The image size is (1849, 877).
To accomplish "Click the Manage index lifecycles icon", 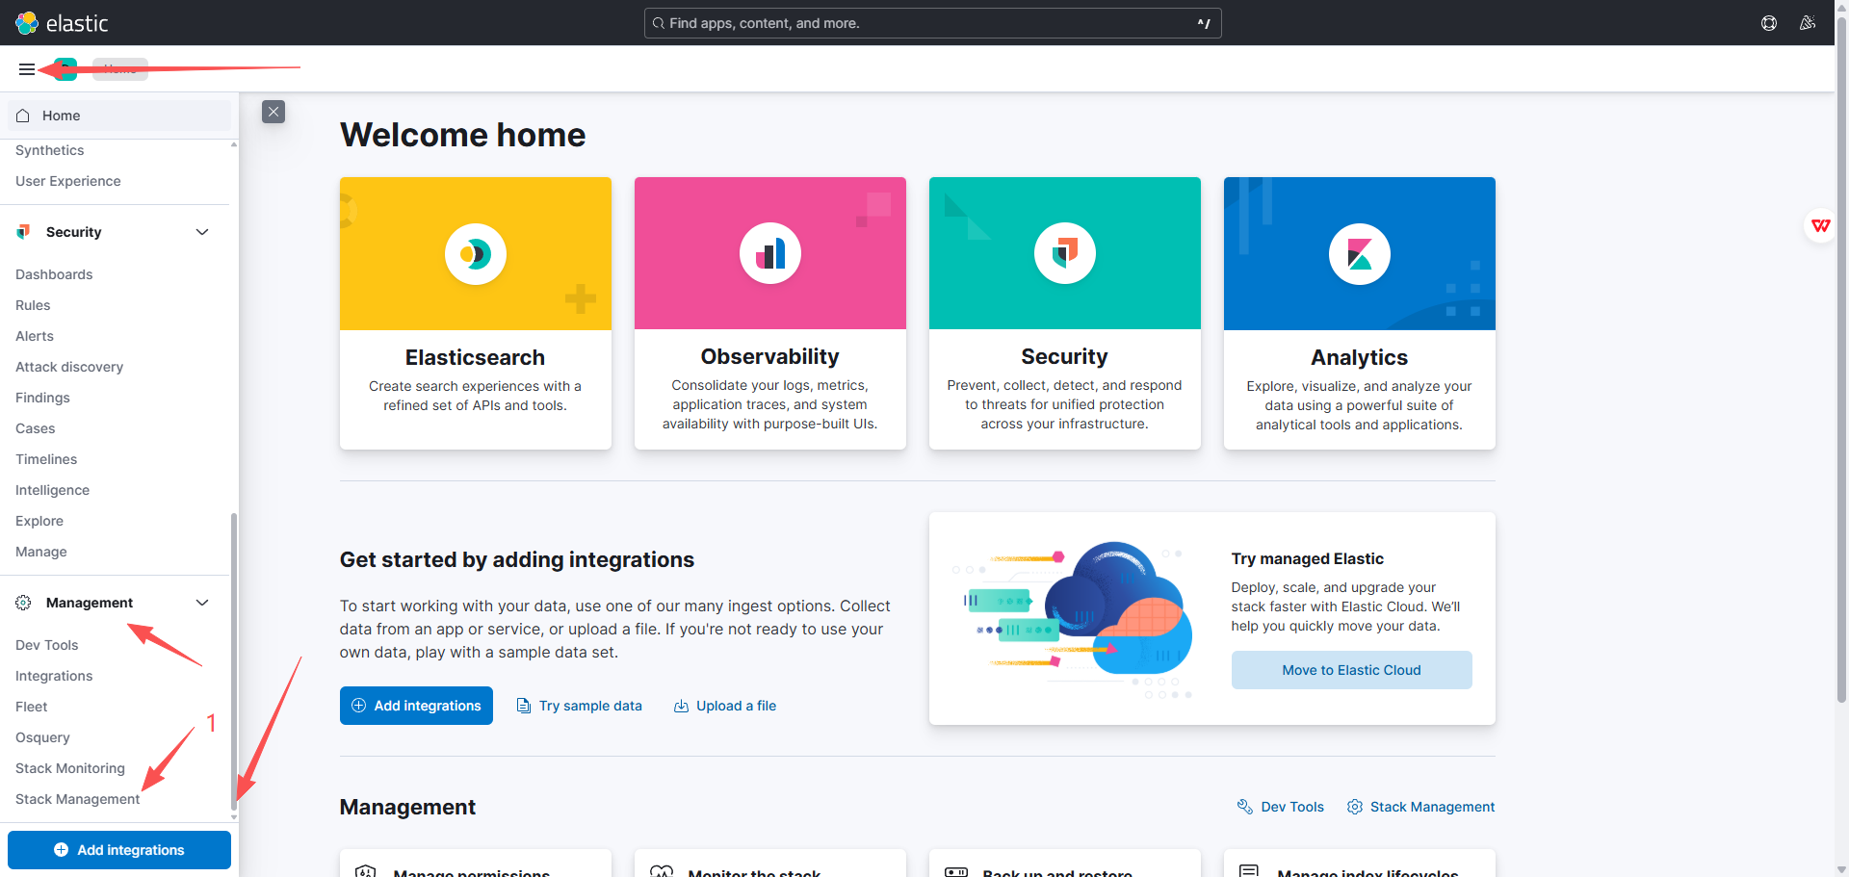I will point(1249,871).
